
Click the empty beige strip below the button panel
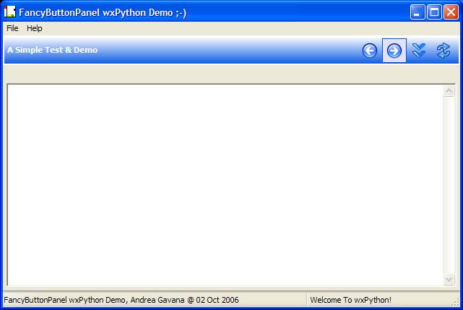click(x=231, y=74)
